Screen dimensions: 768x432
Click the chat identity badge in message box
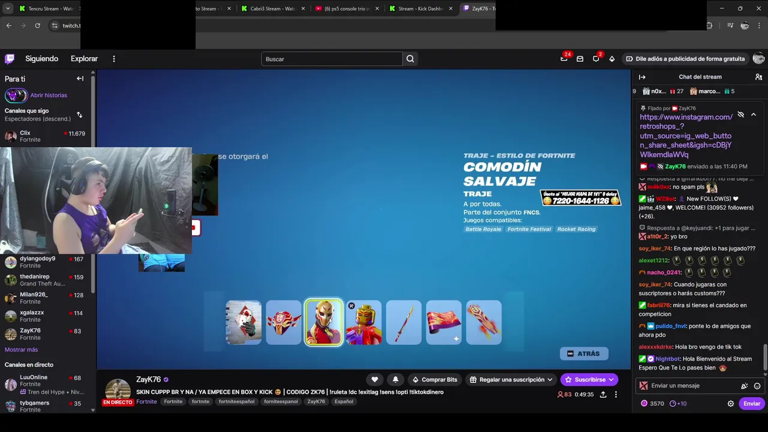click(x=644, y=386)
